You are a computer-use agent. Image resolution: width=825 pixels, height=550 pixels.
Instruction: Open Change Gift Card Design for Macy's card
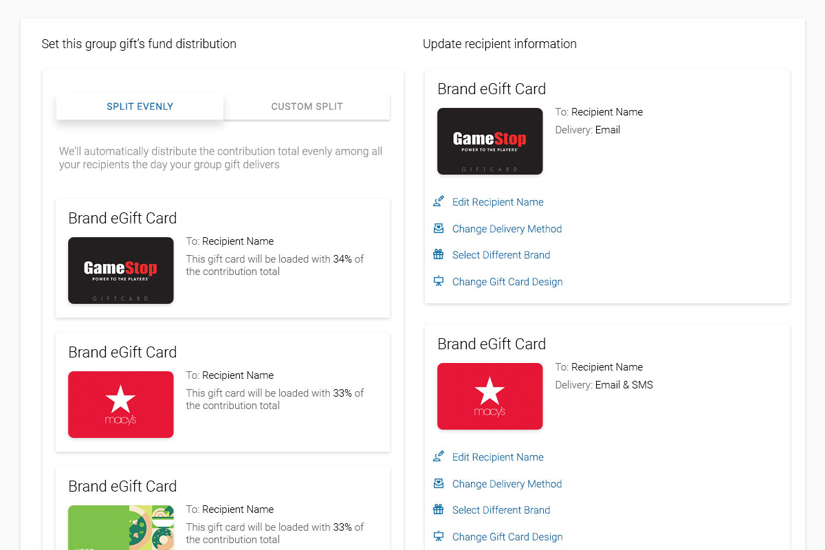507,537
